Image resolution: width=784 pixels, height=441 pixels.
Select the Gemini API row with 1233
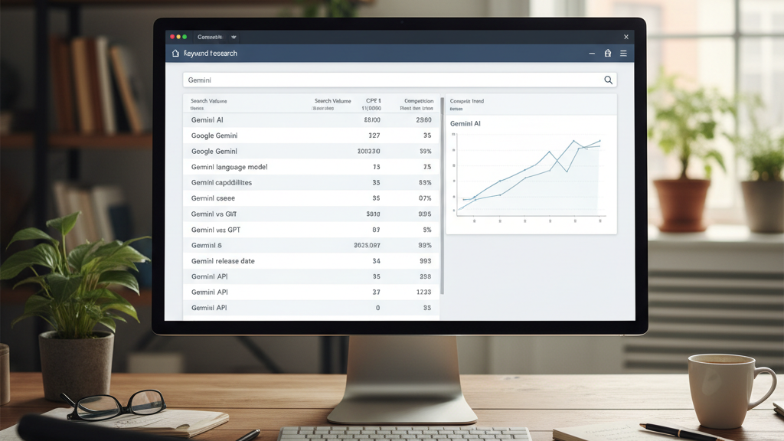311,292
